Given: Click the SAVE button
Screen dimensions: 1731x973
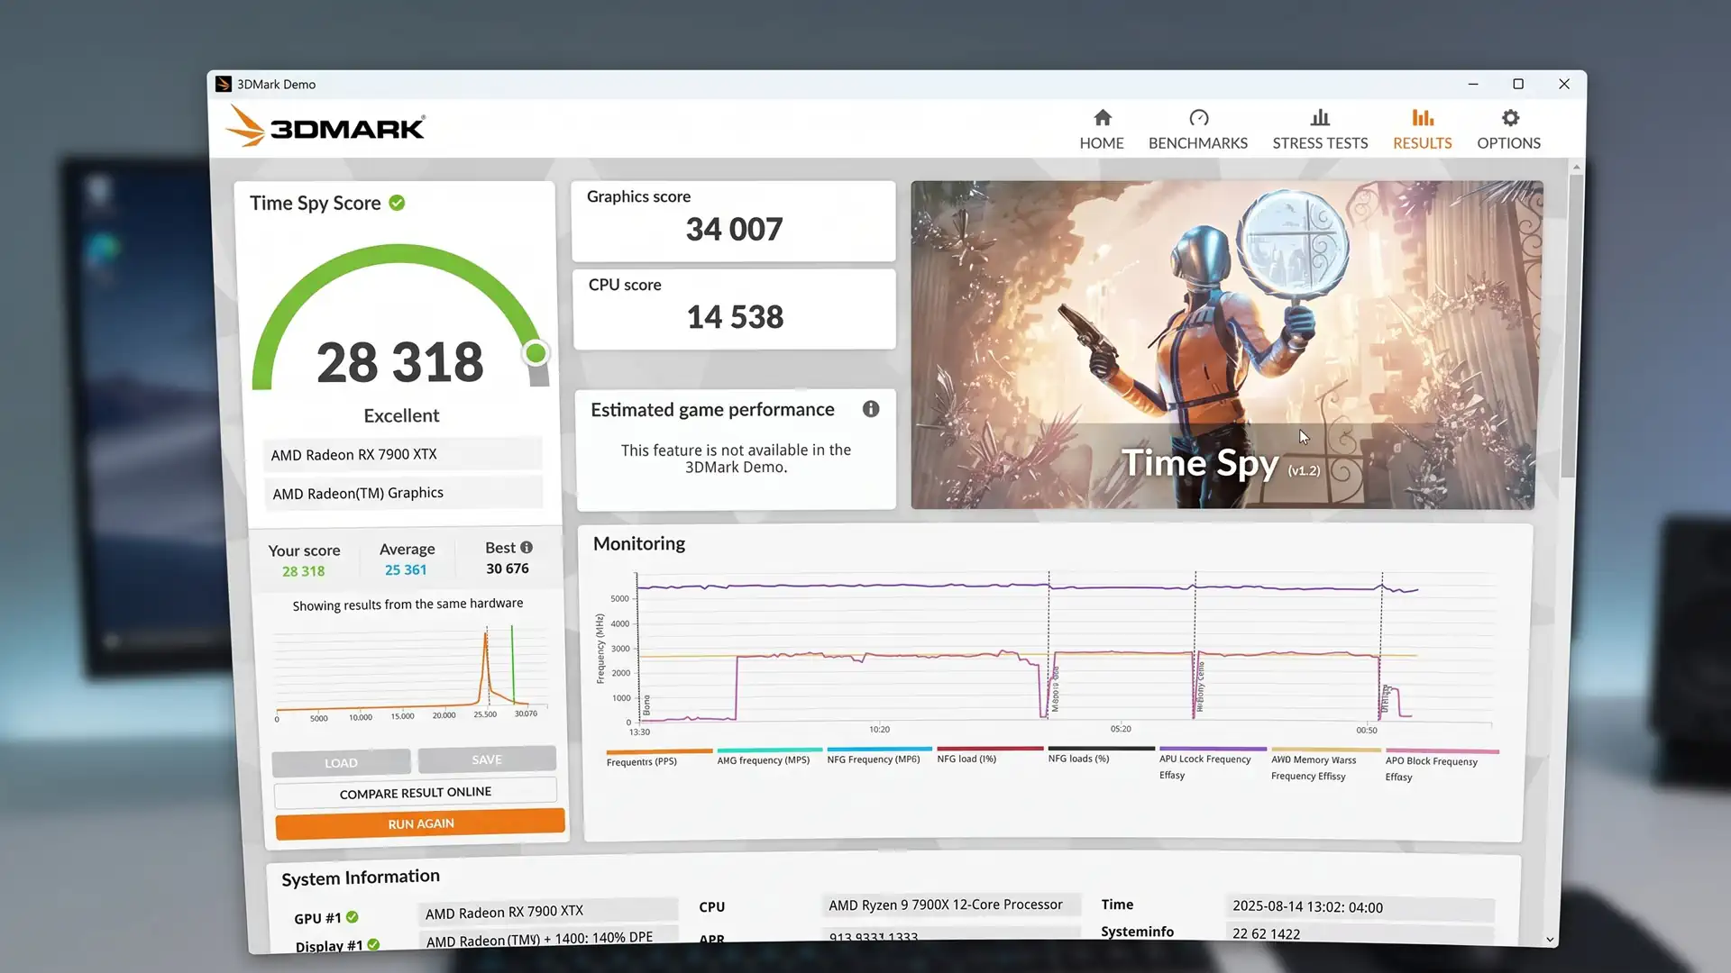Looking at the screenshot, I should (x=487, y=759).
